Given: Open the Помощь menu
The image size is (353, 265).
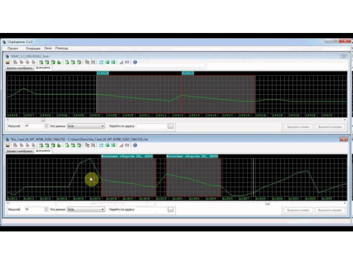Looking at the screenshot, I should pos(62,48).
